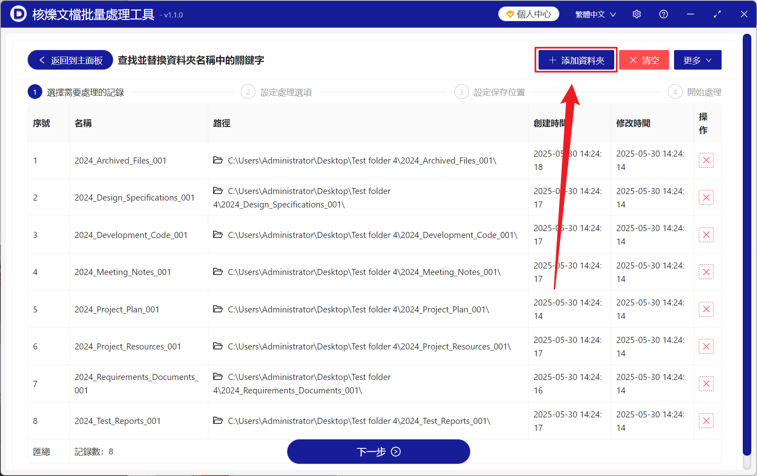The image size is (757, 476).
Task: Click the red 清空 button
Action: pos(644,60)
